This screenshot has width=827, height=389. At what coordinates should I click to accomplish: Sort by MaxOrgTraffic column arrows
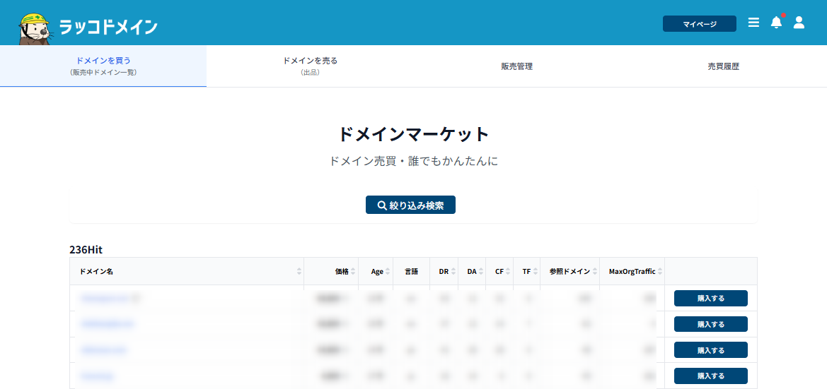659,272
